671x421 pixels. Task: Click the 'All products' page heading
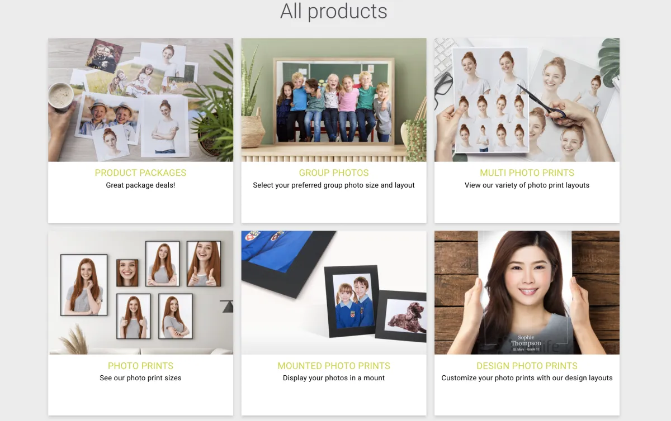click(334, 11)
